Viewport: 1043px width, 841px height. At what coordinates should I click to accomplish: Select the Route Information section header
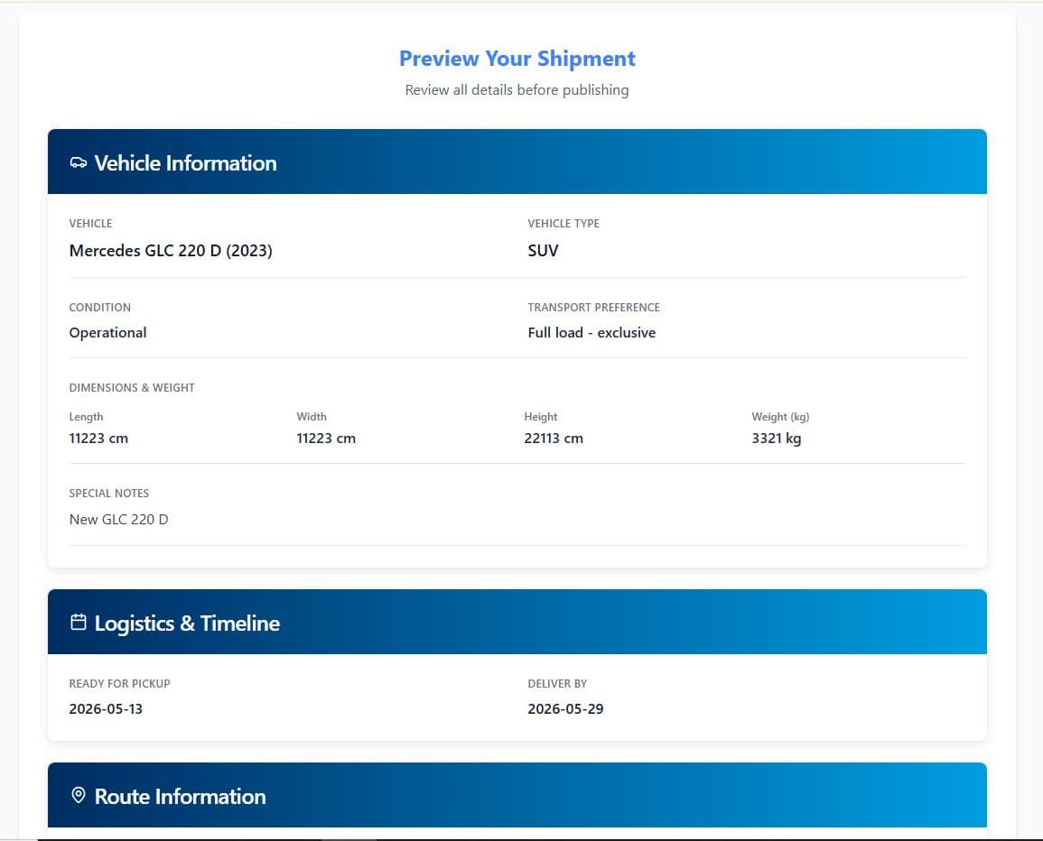tap(517, 795)
